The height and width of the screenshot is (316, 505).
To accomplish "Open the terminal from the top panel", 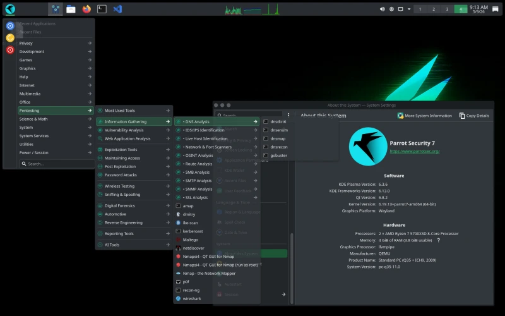I will pos(102,9).
